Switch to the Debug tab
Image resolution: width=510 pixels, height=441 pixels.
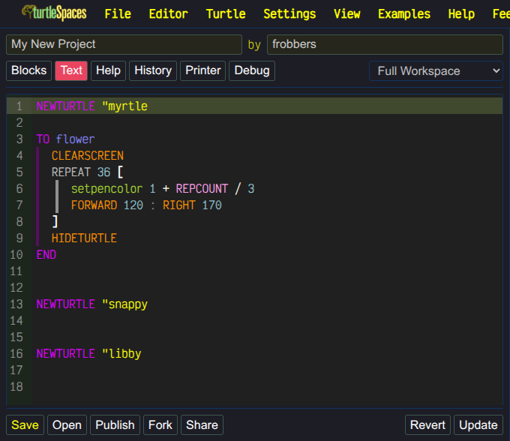coord(252,70)
